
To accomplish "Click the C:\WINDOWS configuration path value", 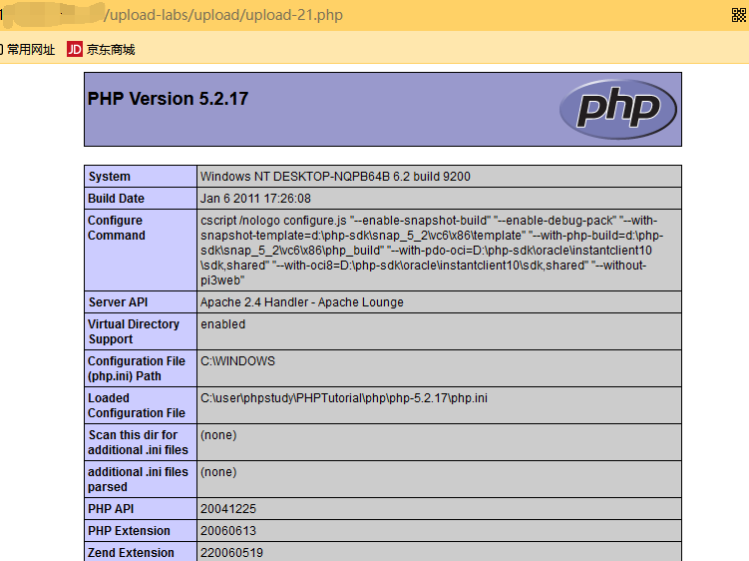I will 237,361.
